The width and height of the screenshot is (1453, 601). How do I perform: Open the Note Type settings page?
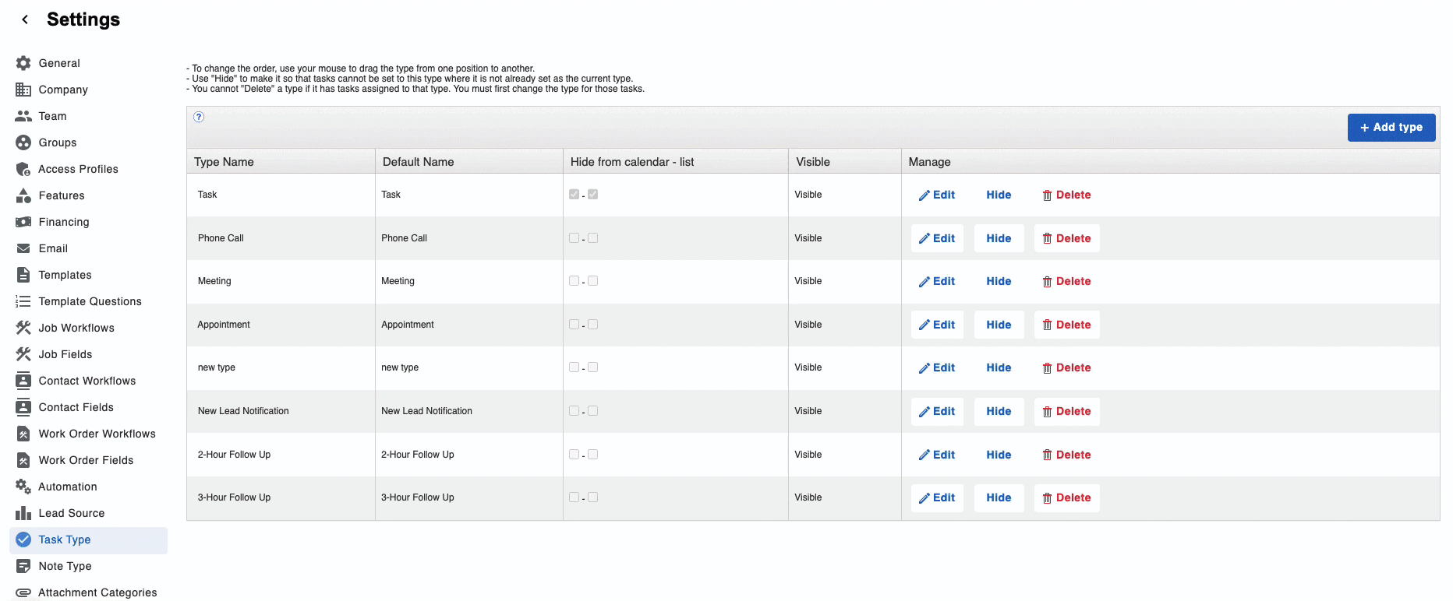[x=65, y=566]
